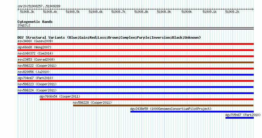Click ruler position 51908.7k

[118, 12]
